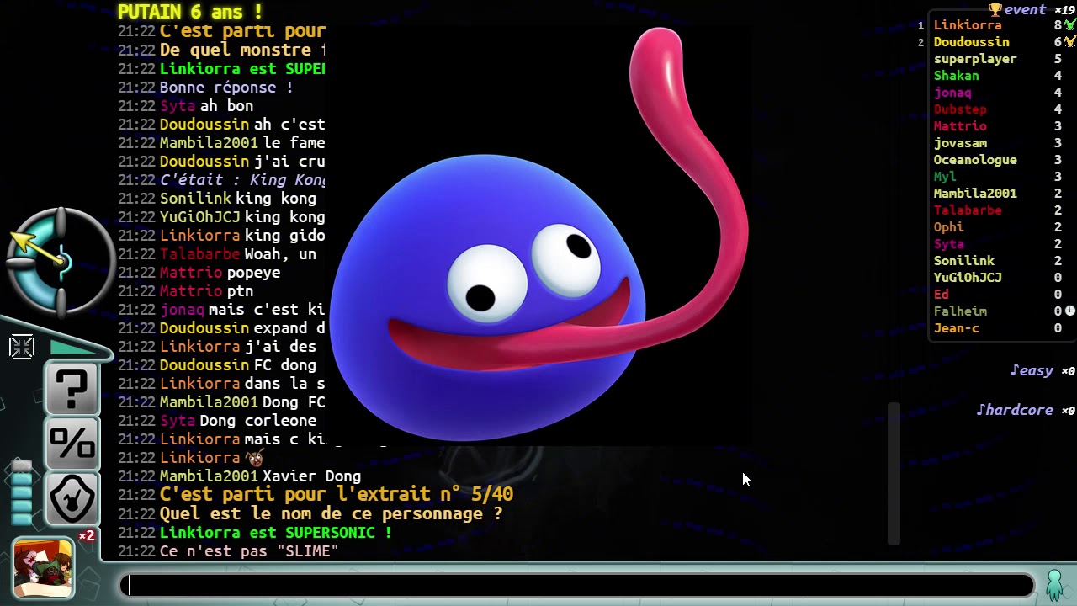Click the clock icon next to Falheim

point(1070,311)
